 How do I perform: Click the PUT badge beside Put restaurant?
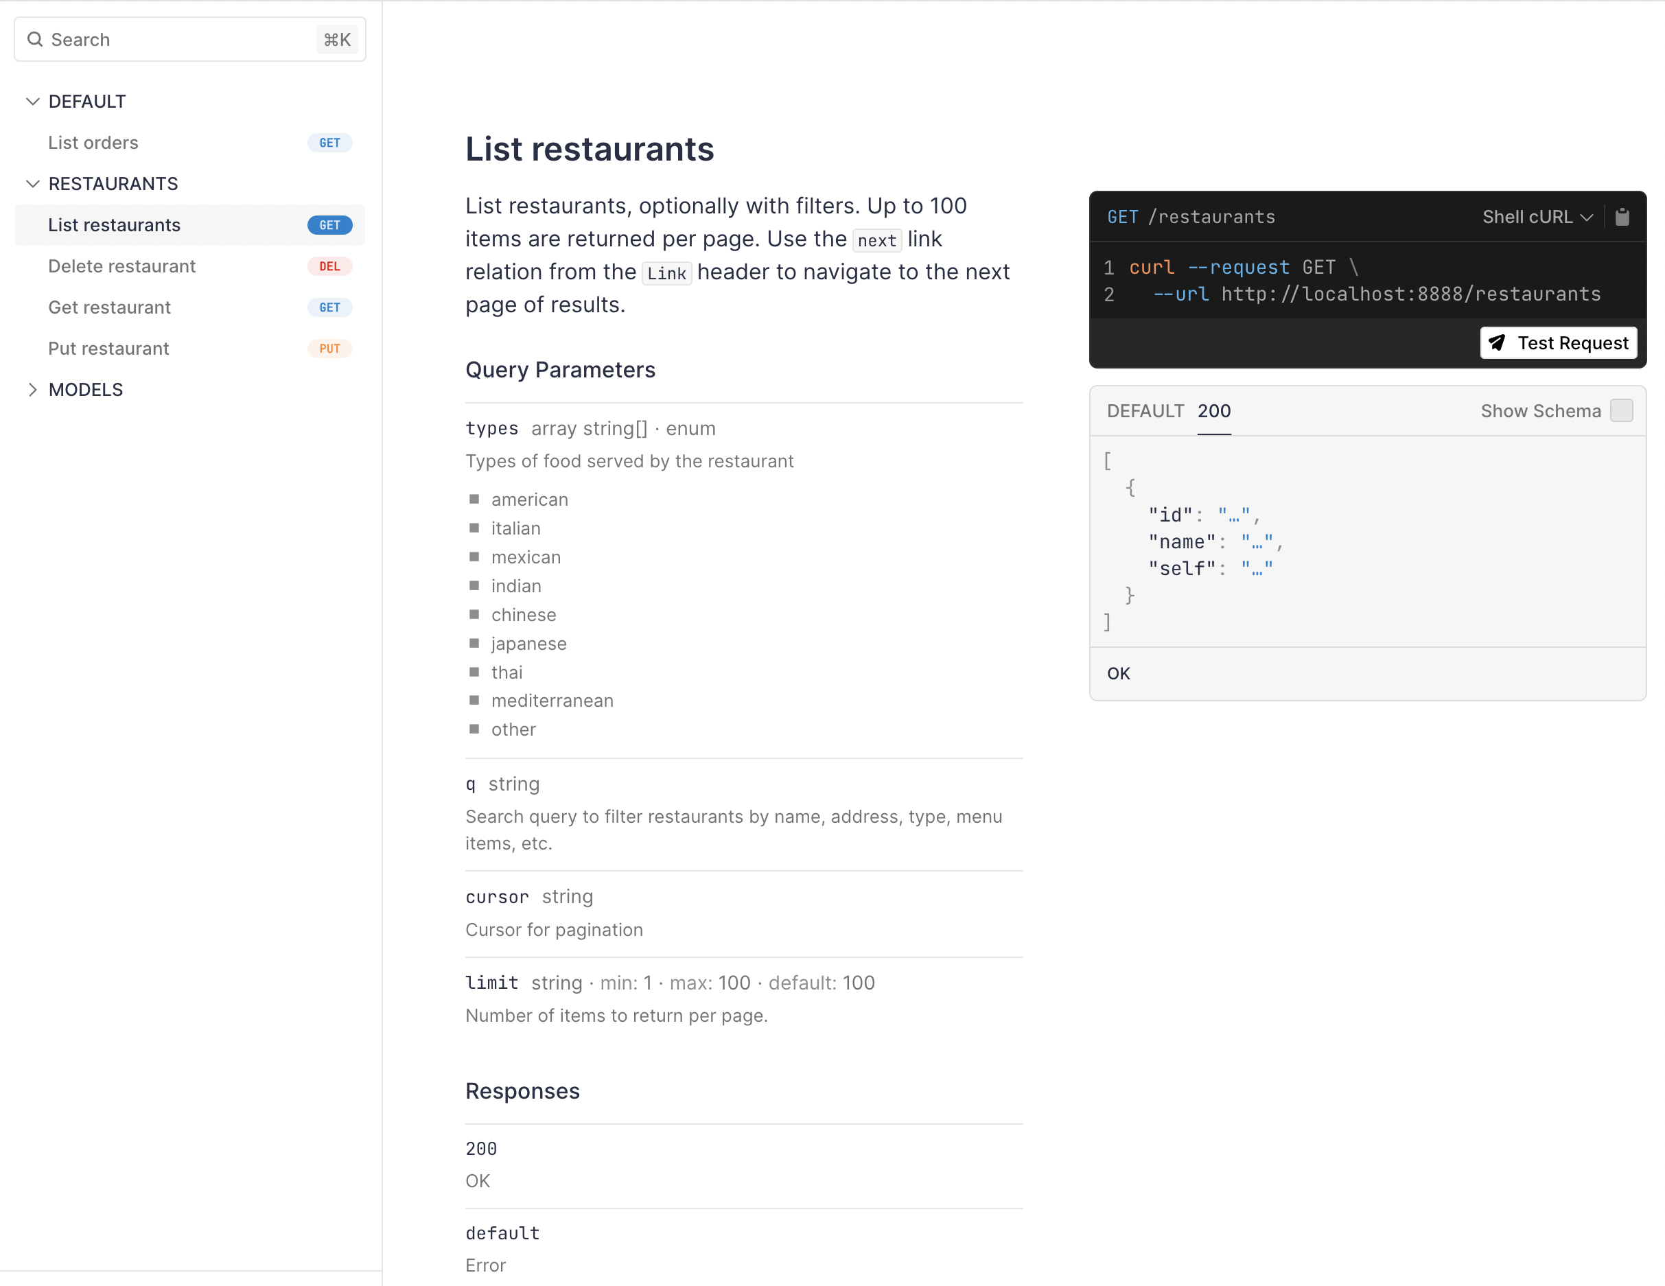tap(329, 349)
